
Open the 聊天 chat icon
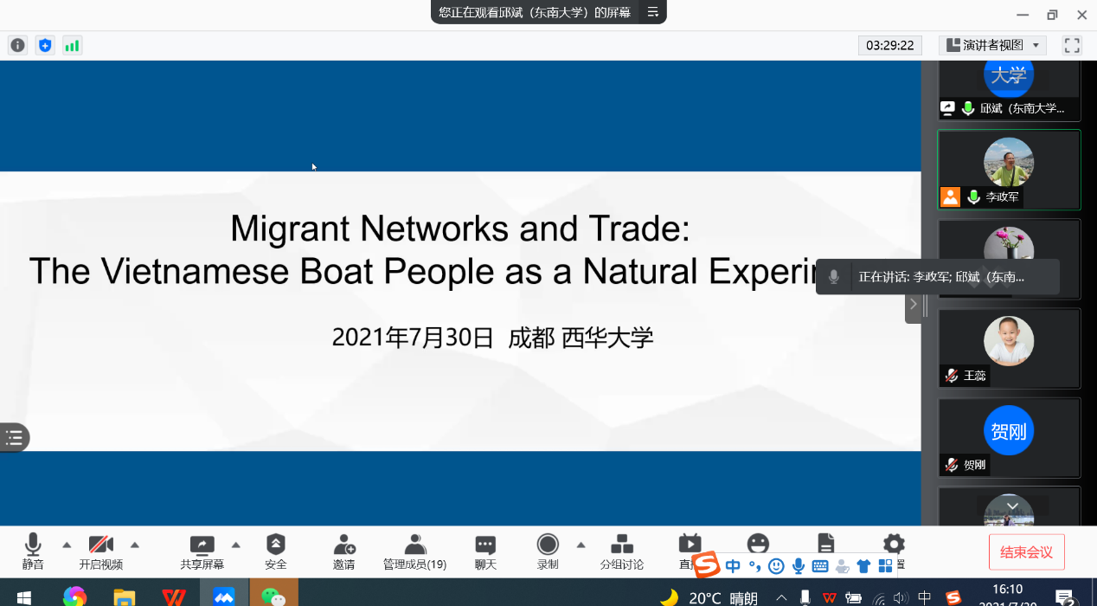click(485, 551)
